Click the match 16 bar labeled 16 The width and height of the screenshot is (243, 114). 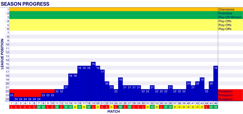click(x=80, y=83)
